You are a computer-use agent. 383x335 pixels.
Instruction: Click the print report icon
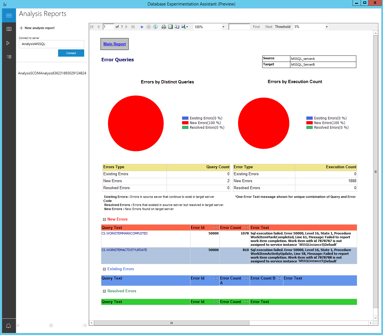164,27
